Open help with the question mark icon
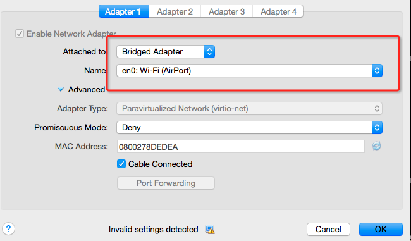 tap(8, 229)
